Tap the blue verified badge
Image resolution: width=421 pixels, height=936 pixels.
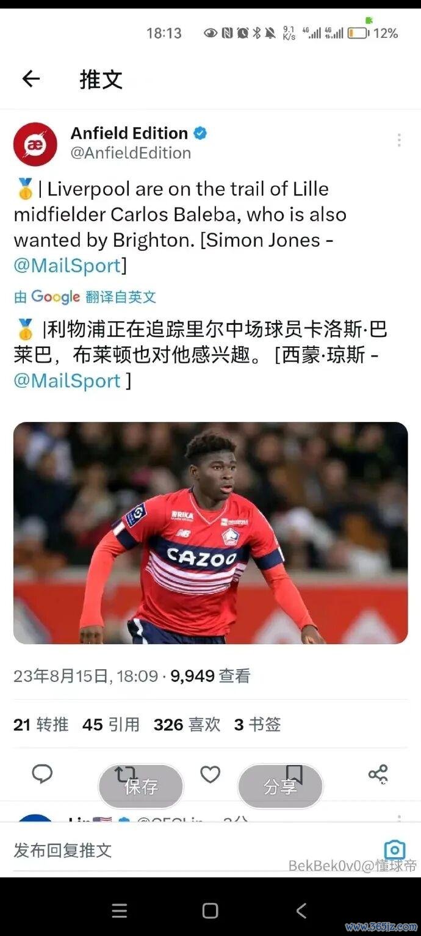click(x=200, y=133)
